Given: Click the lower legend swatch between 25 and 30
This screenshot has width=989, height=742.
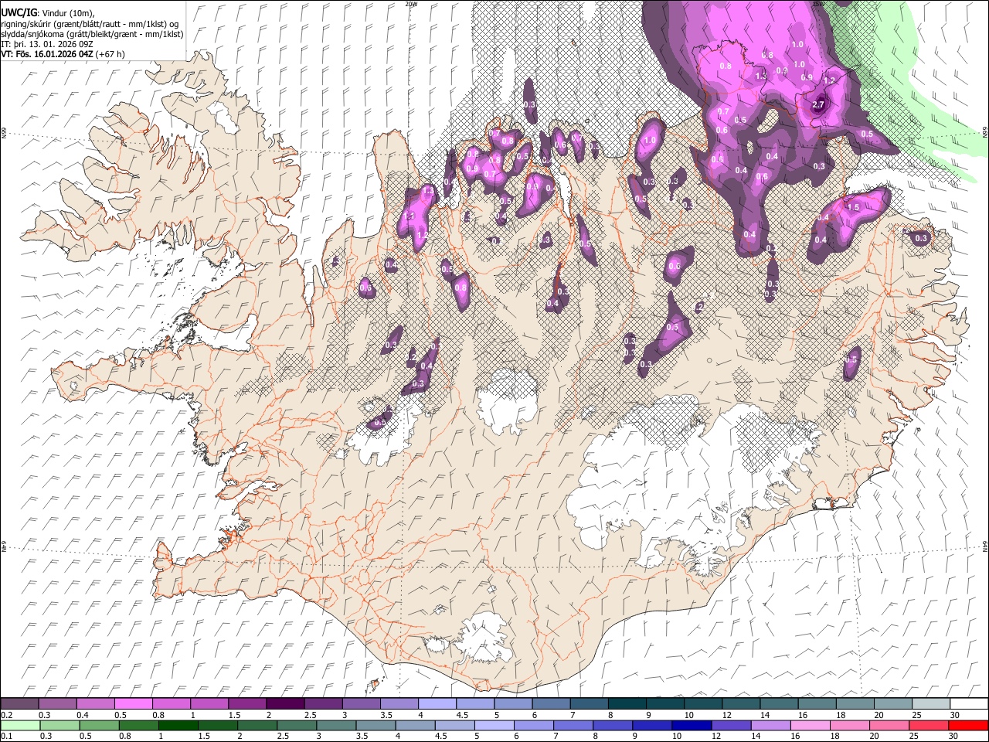Looking at the screenshot, I should click(x=930, y=725).
